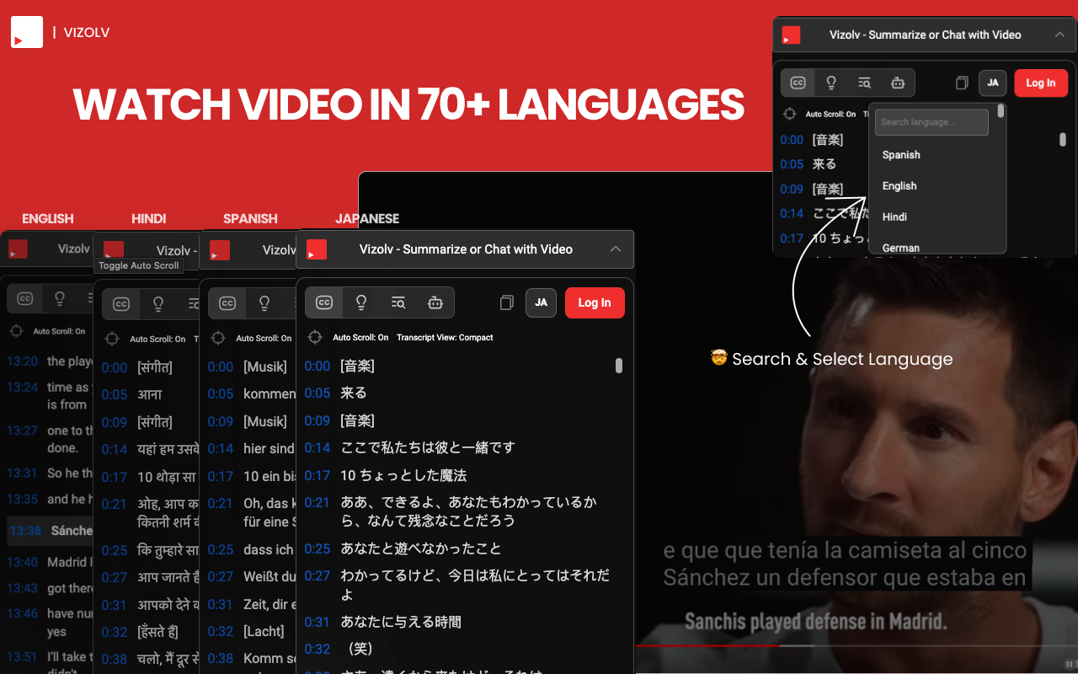Jump to 0:14 timestamp in Japanese transcript
This screenshot has width=1078, height=674.
(x=318, y=448)
